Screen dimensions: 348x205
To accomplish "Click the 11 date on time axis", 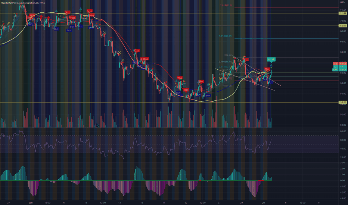I will click(x=319, y=202).
